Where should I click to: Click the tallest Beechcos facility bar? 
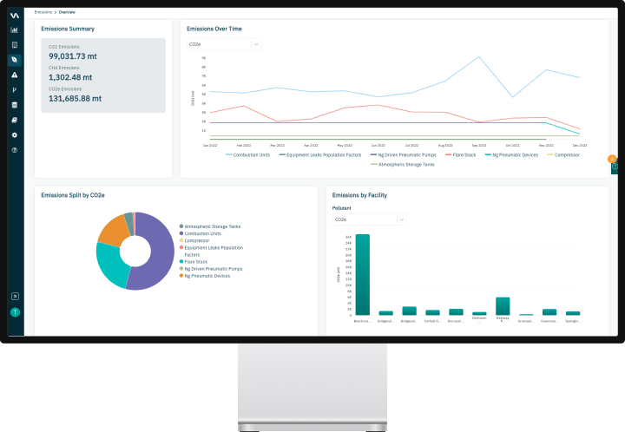tap(362, 275)
